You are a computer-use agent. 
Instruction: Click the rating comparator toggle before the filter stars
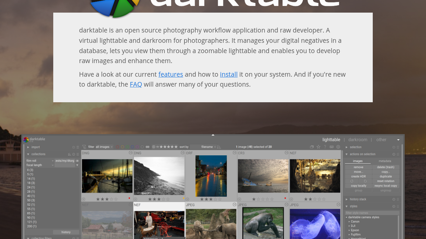click(157, 147)
